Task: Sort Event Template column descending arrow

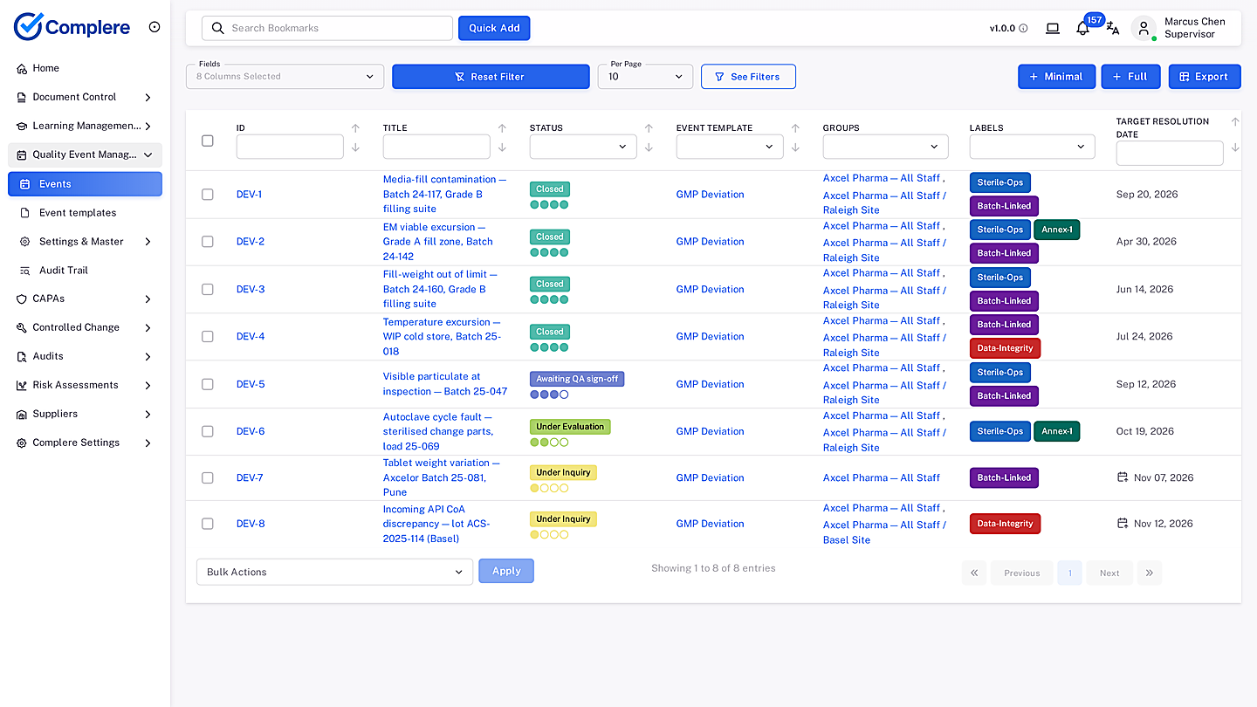Action: [795, 148]
